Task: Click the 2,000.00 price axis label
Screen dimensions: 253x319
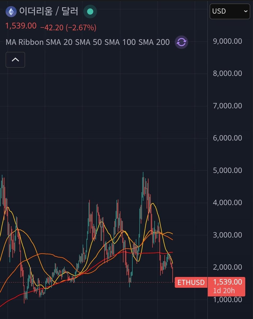Action: point(228,267)
